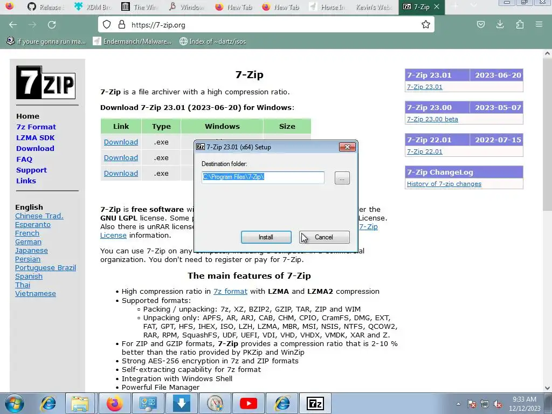Screen dimensions: 552x414
Task: Switch to the XDM Bro tab
Action: 93,6
